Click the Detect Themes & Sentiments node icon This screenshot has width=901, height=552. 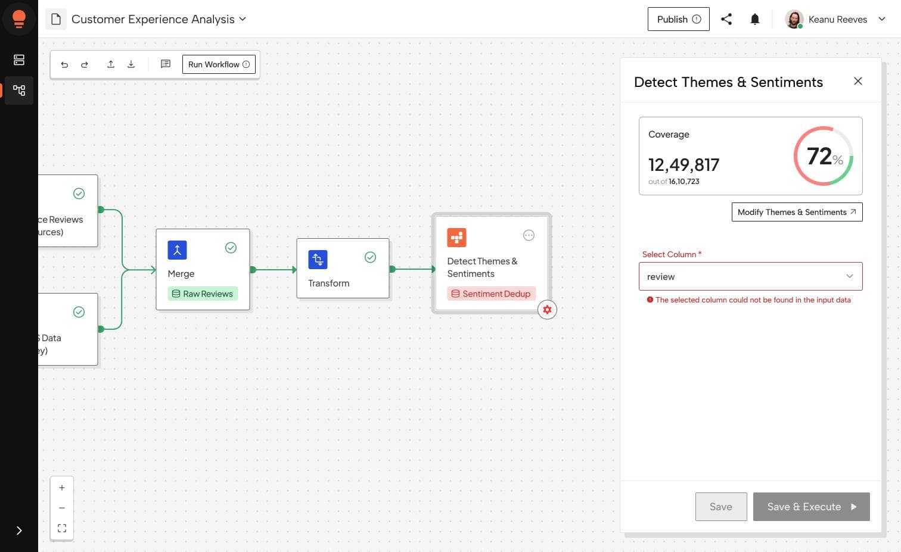(x=457, y=238)
